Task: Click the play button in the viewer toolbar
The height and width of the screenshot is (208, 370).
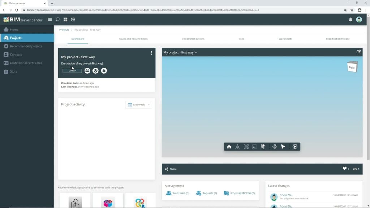Action: (x=295, y=147)
